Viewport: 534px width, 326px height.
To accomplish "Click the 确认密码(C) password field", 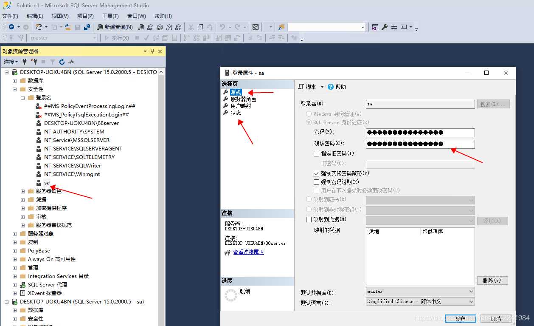I will 420,144.
